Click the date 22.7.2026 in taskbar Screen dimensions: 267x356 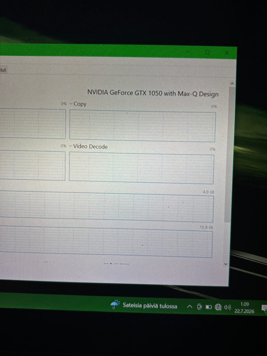[244, 311]
